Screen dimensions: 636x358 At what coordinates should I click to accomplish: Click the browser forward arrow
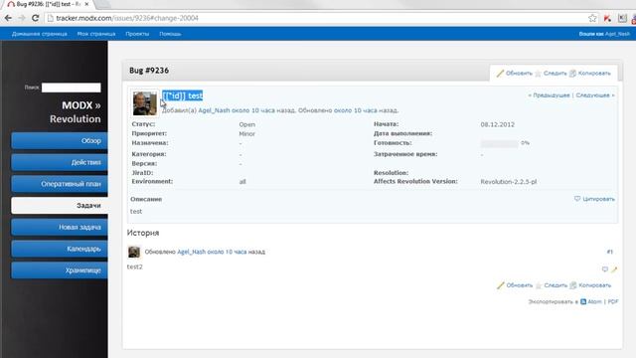pos(22,18)
